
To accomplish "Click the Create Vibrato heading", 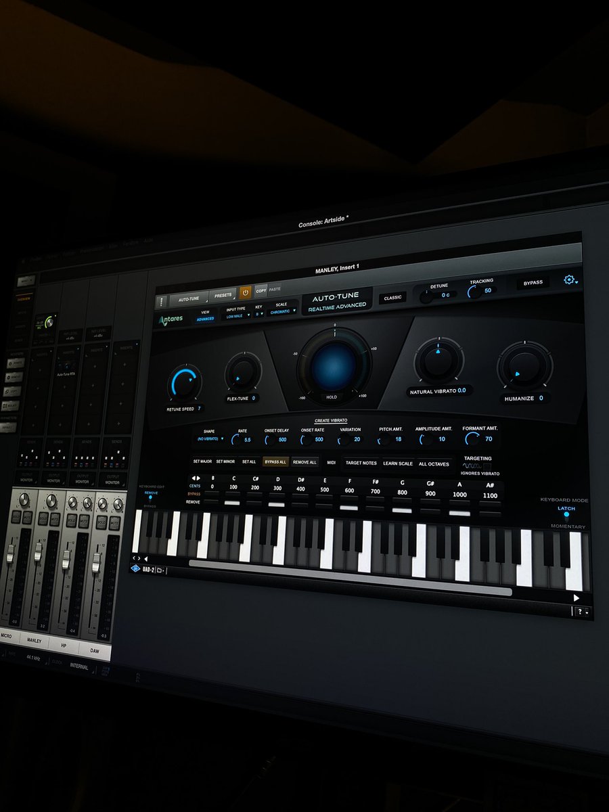I will (331, 421).
